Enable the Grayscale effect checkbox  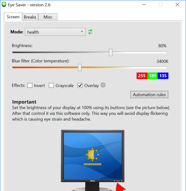coord(51,85)
